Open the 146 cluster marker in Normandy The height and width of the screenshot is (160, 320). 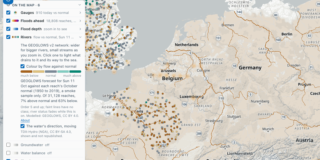coord(107,113)
